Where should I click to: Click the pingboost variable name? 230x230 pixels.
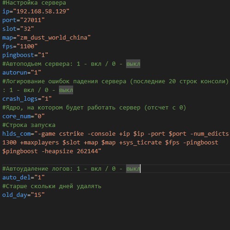click(18, 55)
